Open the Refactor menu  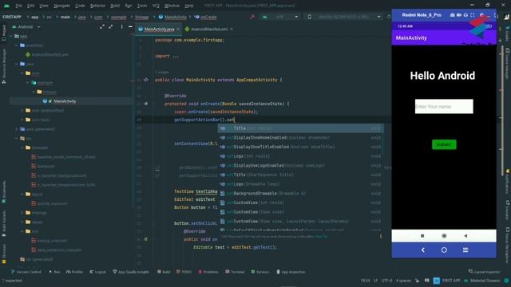pyautogui.click(x=97, y=6)
